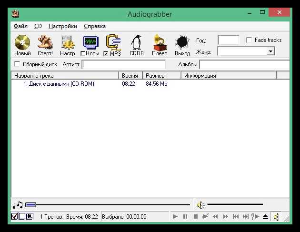300x232 pixels.
Task: Click the hash-numbered selection icon in status bar
Action: [x=30, y=216]
